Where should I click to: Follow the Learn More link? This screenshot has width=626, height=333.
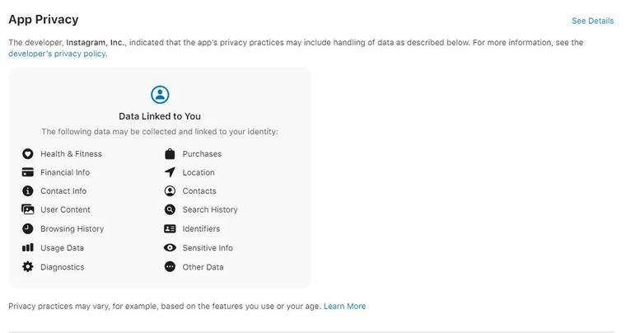point(344,307)
